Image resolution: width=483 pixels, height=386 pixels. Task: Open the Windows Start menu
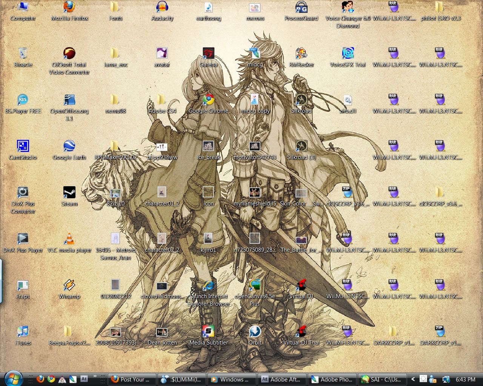click(14, 378)
